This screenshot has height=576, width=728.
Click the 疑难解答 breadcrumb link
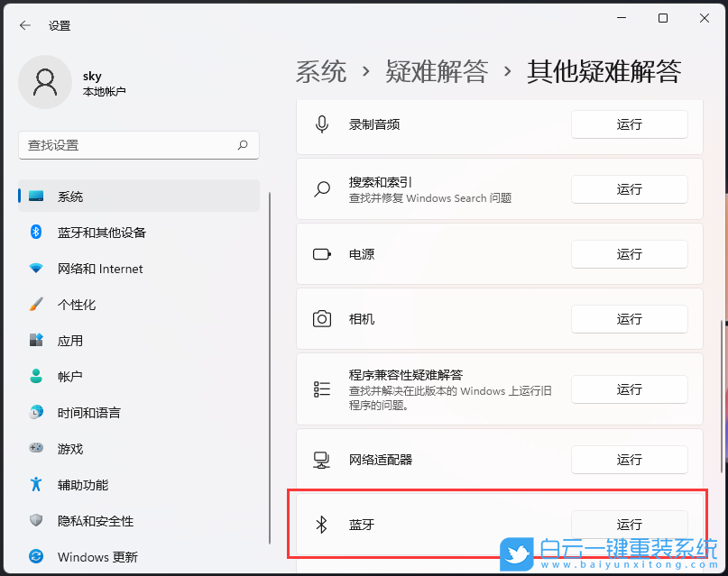coord(438,70)
